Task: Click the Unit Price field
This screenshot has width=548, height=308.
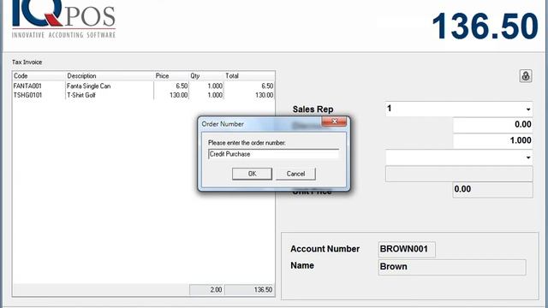Action: [x=493, y=190]
